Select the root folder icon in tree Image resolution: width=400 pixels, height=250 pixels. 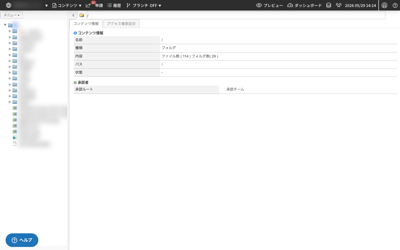[10, 25]
